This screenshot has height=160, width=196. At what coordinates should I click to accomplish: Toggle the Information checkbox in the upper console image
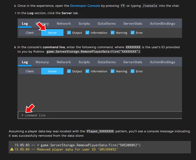click(87, 32)
